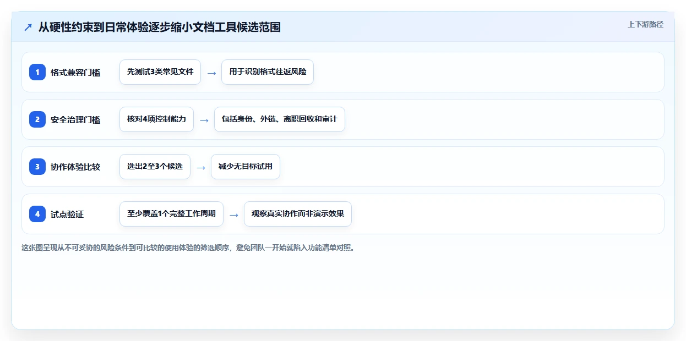Select the 格式兼容门槛 step label
This screenshot has width=686, height=341.
click(75, 72)
